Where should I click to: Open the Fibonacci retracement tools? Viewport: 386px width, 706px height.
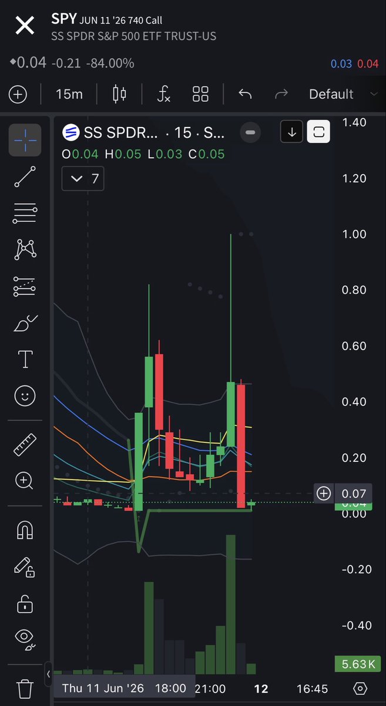[25, 214]
